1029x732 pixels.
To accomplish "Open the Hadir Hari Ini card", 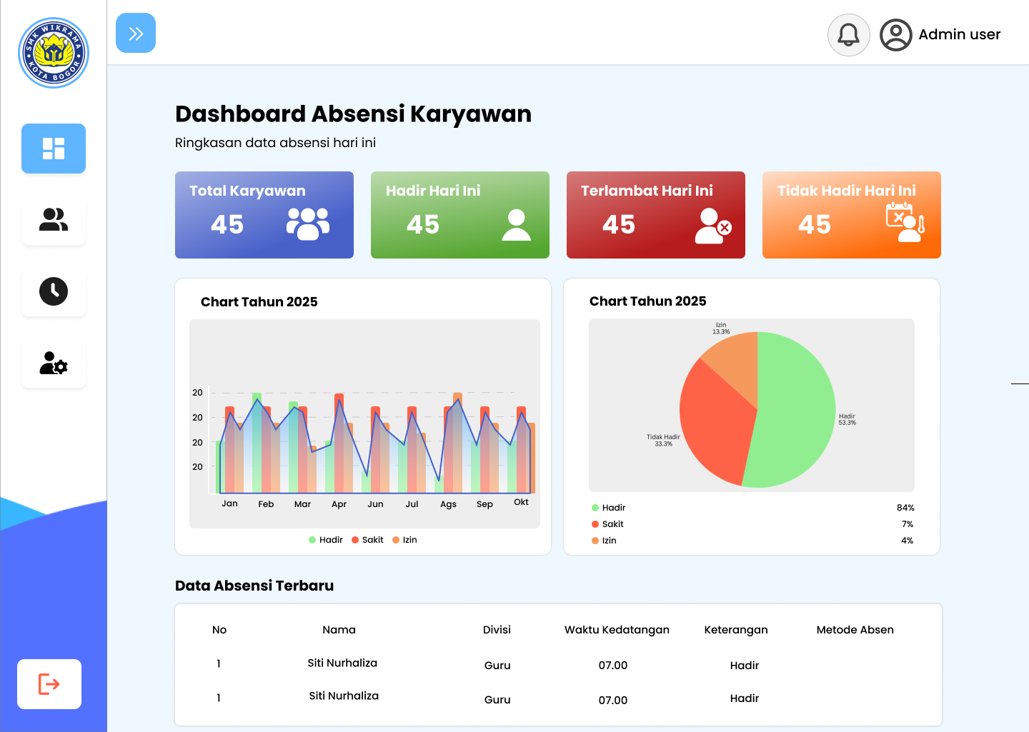I will pyautogui.click(x=460, y=215).
